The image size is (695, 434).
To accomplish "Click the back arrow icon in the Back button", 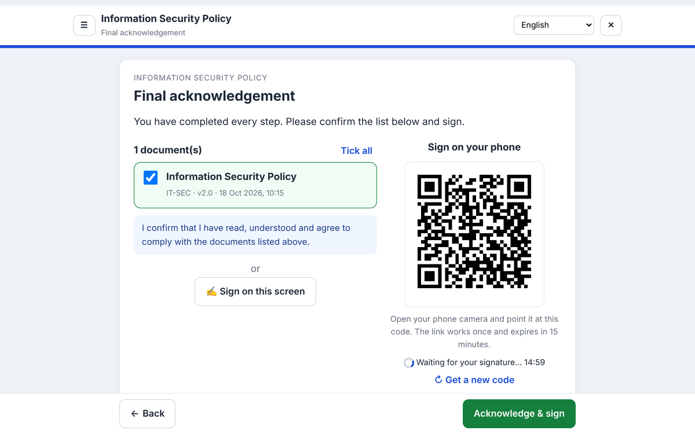I will pyautogui.click(x=134, y=414).
